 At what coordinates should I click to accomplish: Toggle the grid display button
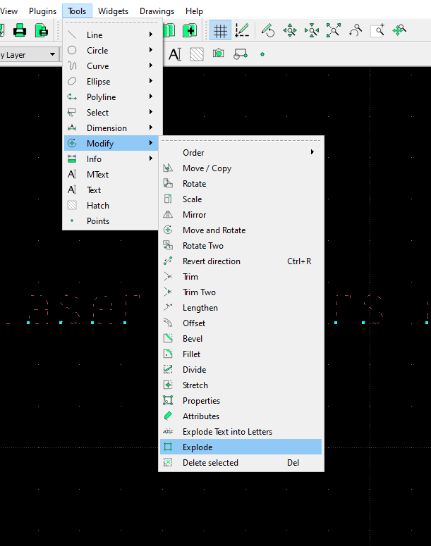tap(221, 30)
